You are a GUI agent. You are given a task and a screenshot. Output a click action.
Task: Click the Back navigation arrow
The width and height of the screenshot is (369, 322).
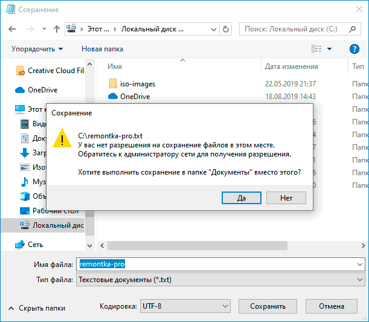pos(12,29)
